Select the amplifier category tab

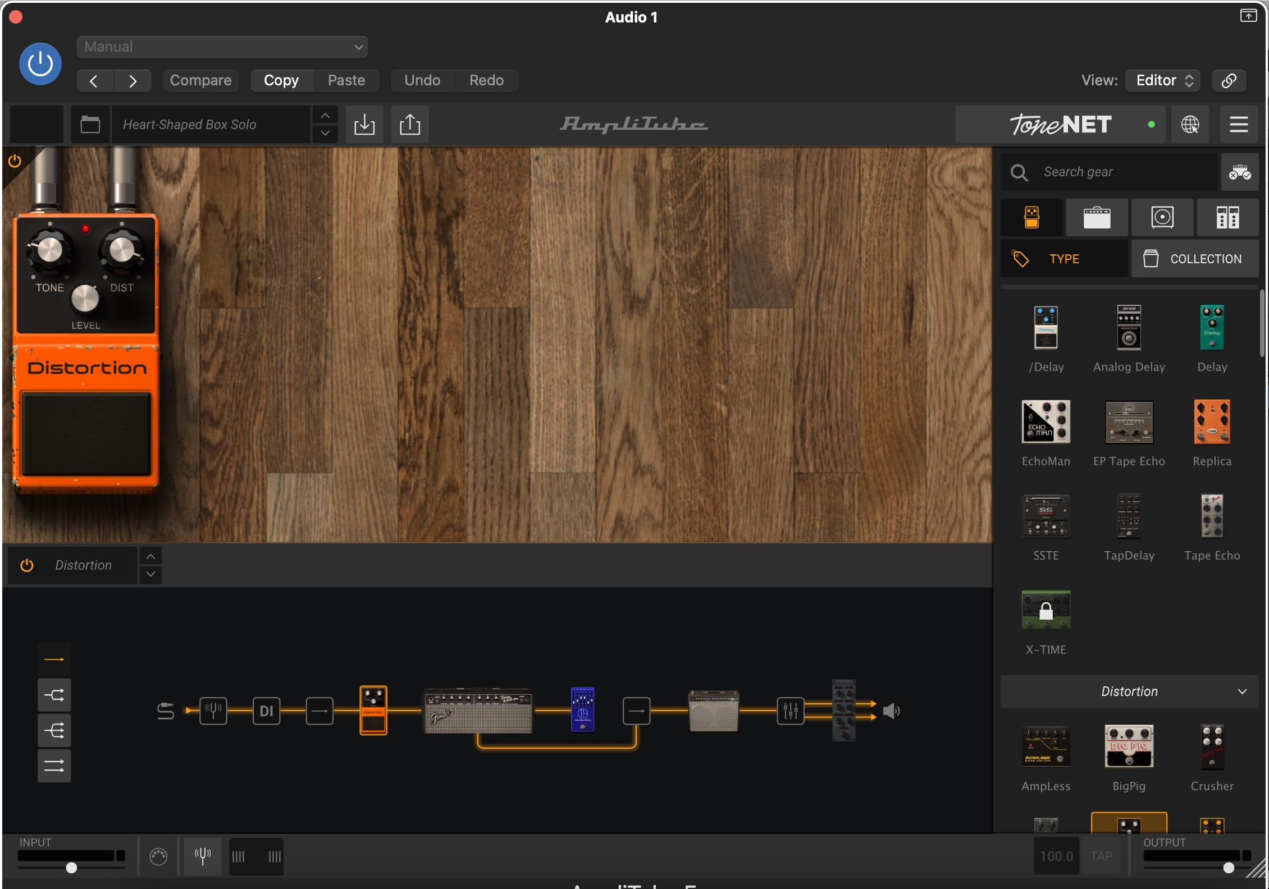pos(1097,217)
